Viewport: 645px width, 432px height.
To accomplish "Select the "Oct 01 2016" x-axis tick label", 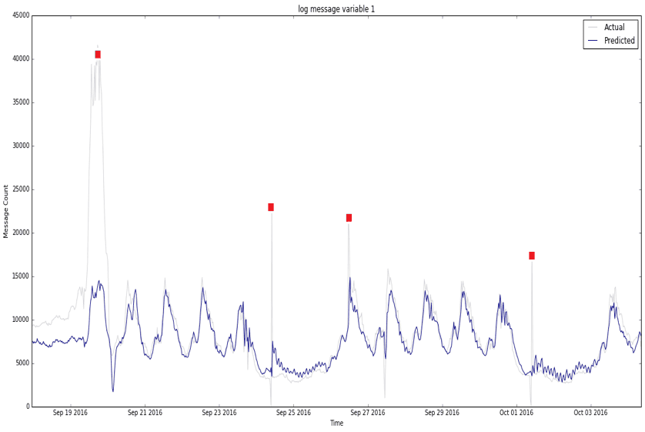I will tap(516, 413).
